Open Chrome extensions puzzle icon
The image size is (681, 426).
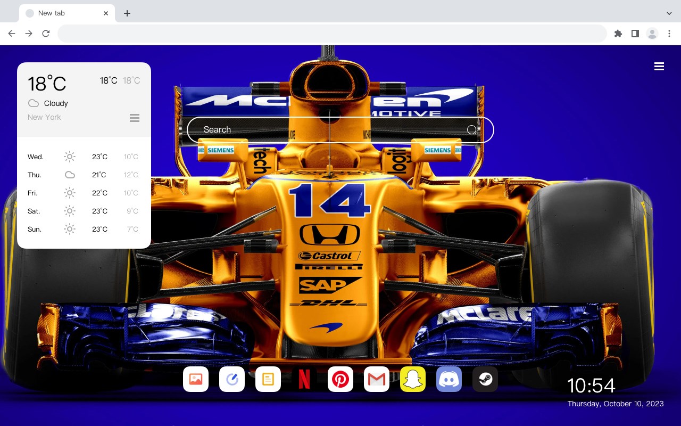[618, 34]
